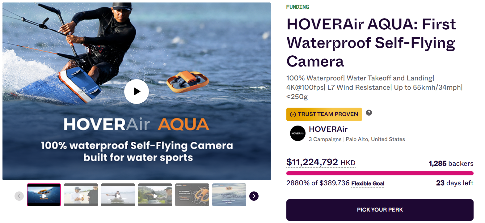The image size is (485, 223).
Task: Click the pink funding progress bar
Action: [x=380, y=173]
